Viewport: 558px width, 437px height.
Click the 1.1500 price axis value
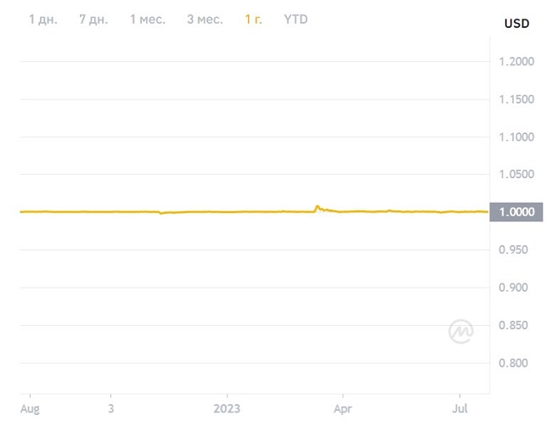click(516, 99)
